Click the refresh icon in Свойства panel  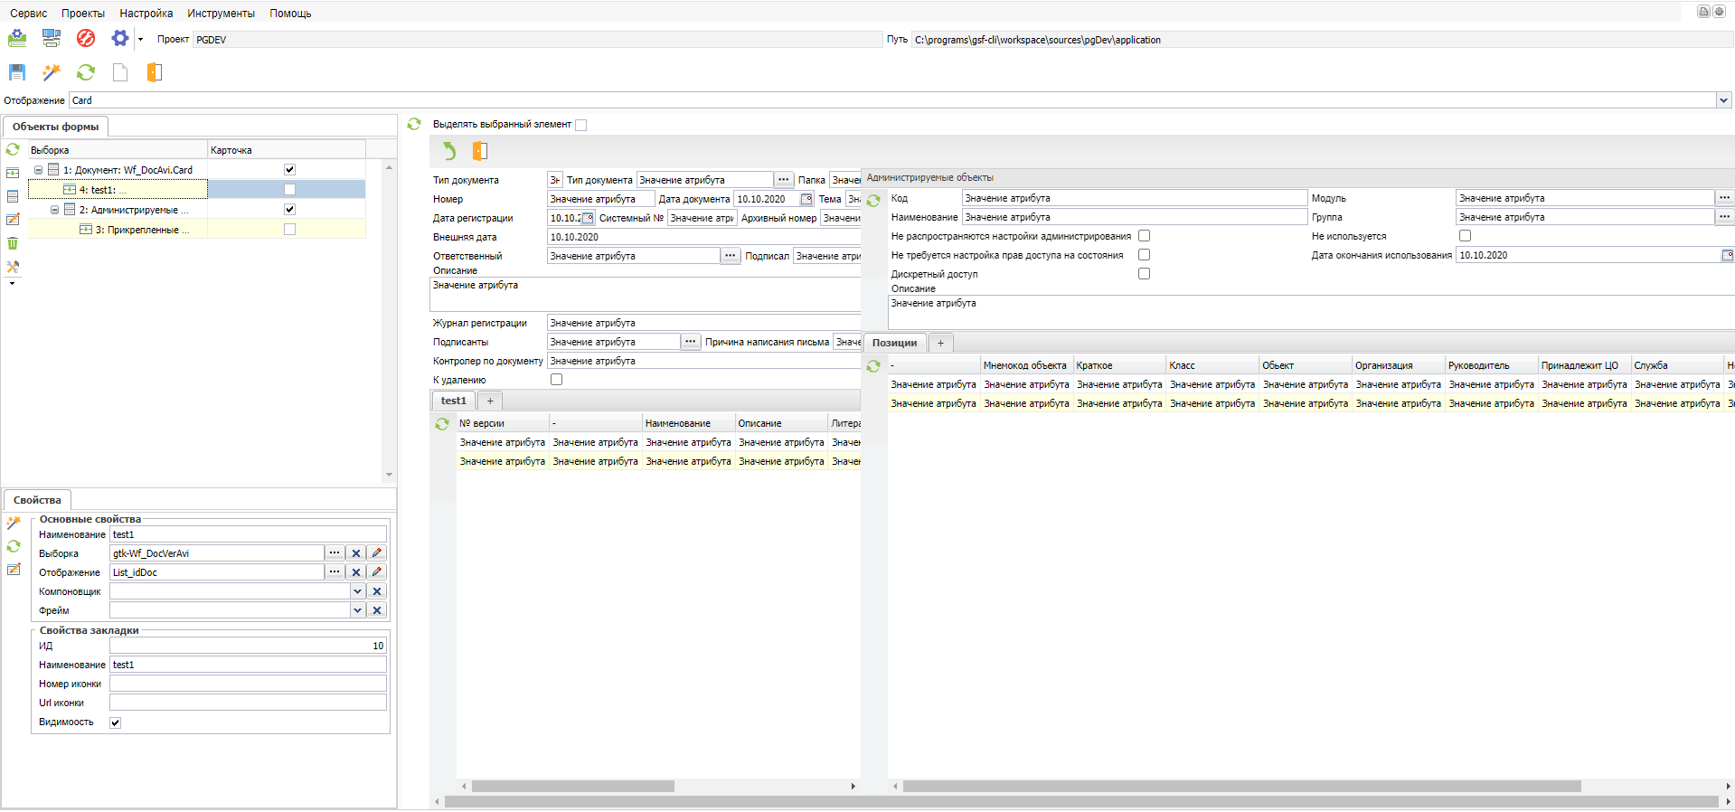(x=14, y=546)
